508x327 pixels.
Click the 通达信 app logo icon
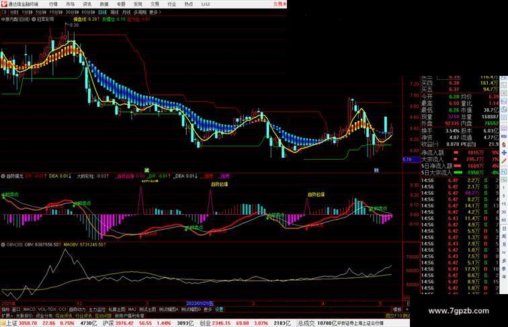click(4, 4)
